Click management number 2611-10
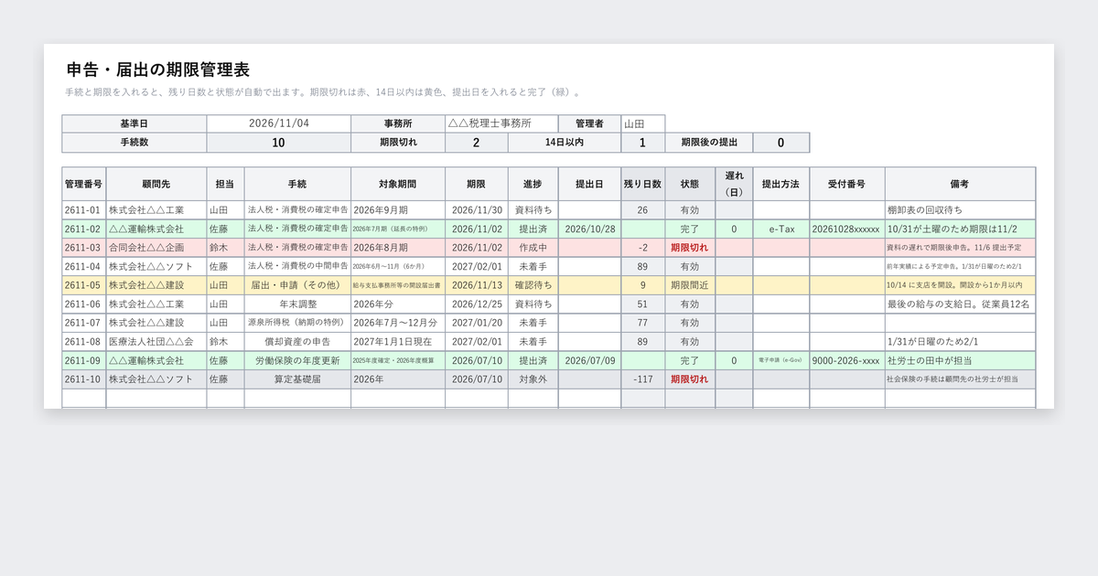The height and width of the screenshot is (576, 1098). coord(84,379)
